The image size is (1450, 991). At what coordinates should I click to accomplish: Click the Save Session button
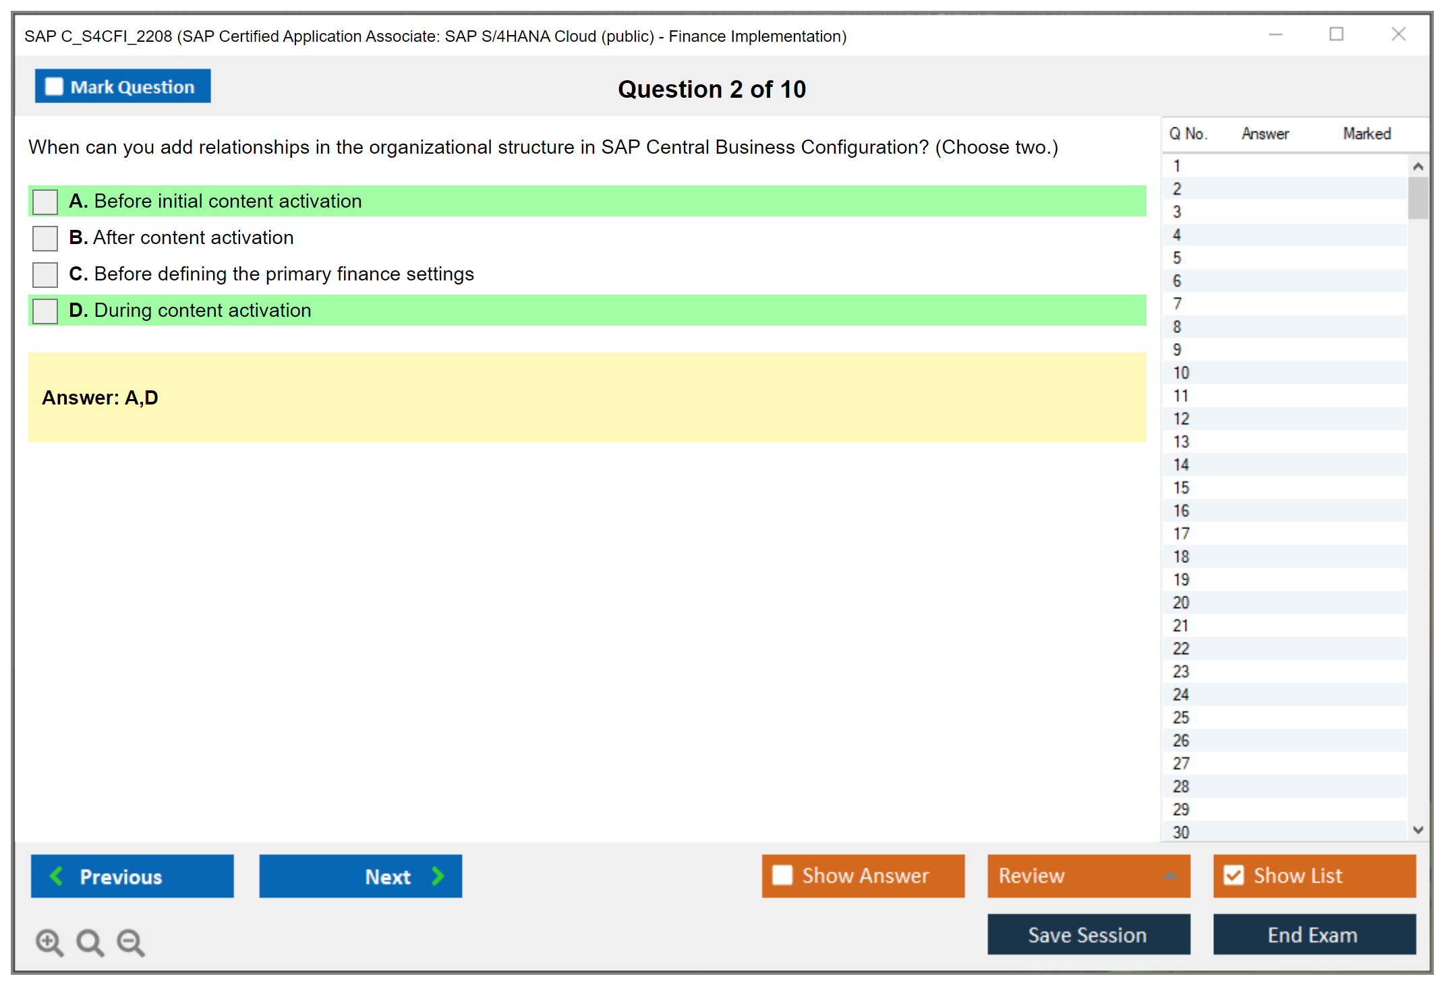(1088, 934)
